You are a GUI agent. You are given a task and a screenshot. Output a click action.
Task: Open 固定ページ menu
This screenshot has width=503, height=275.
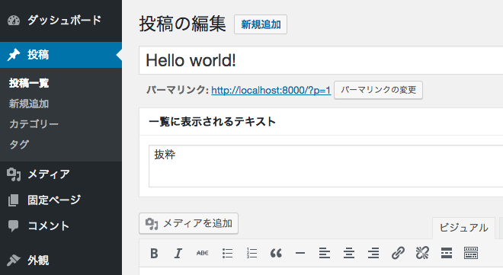click(61, 200)
